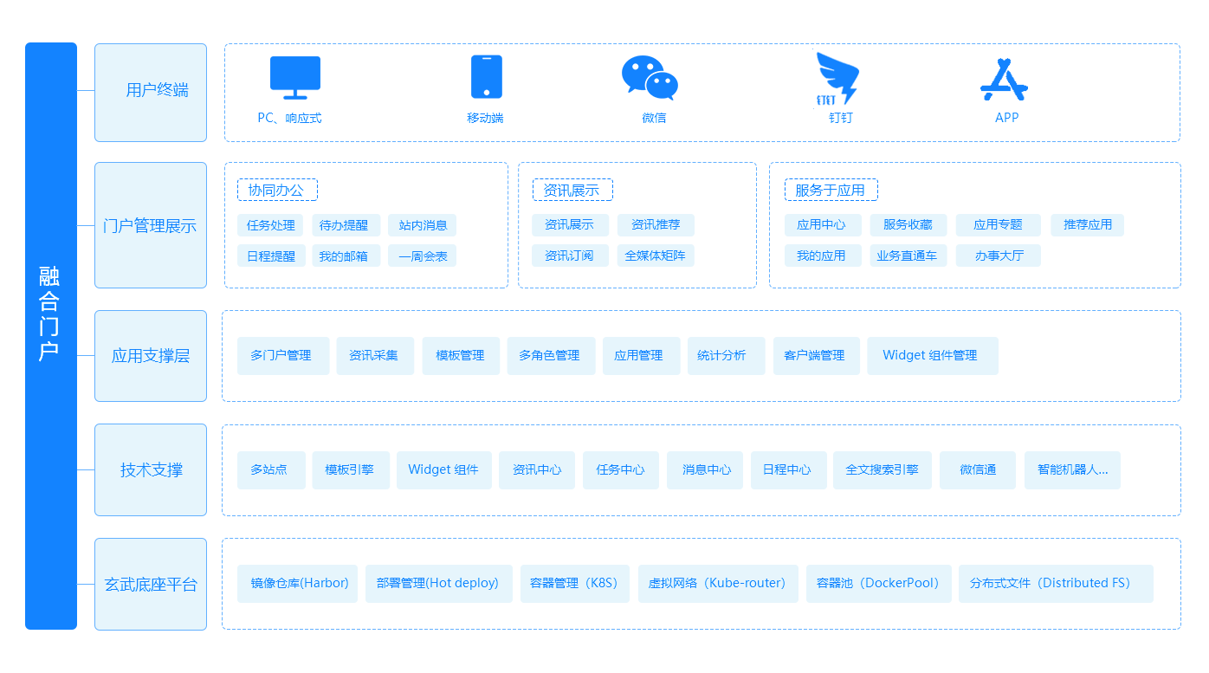Click the 模板管理 module

461,356
